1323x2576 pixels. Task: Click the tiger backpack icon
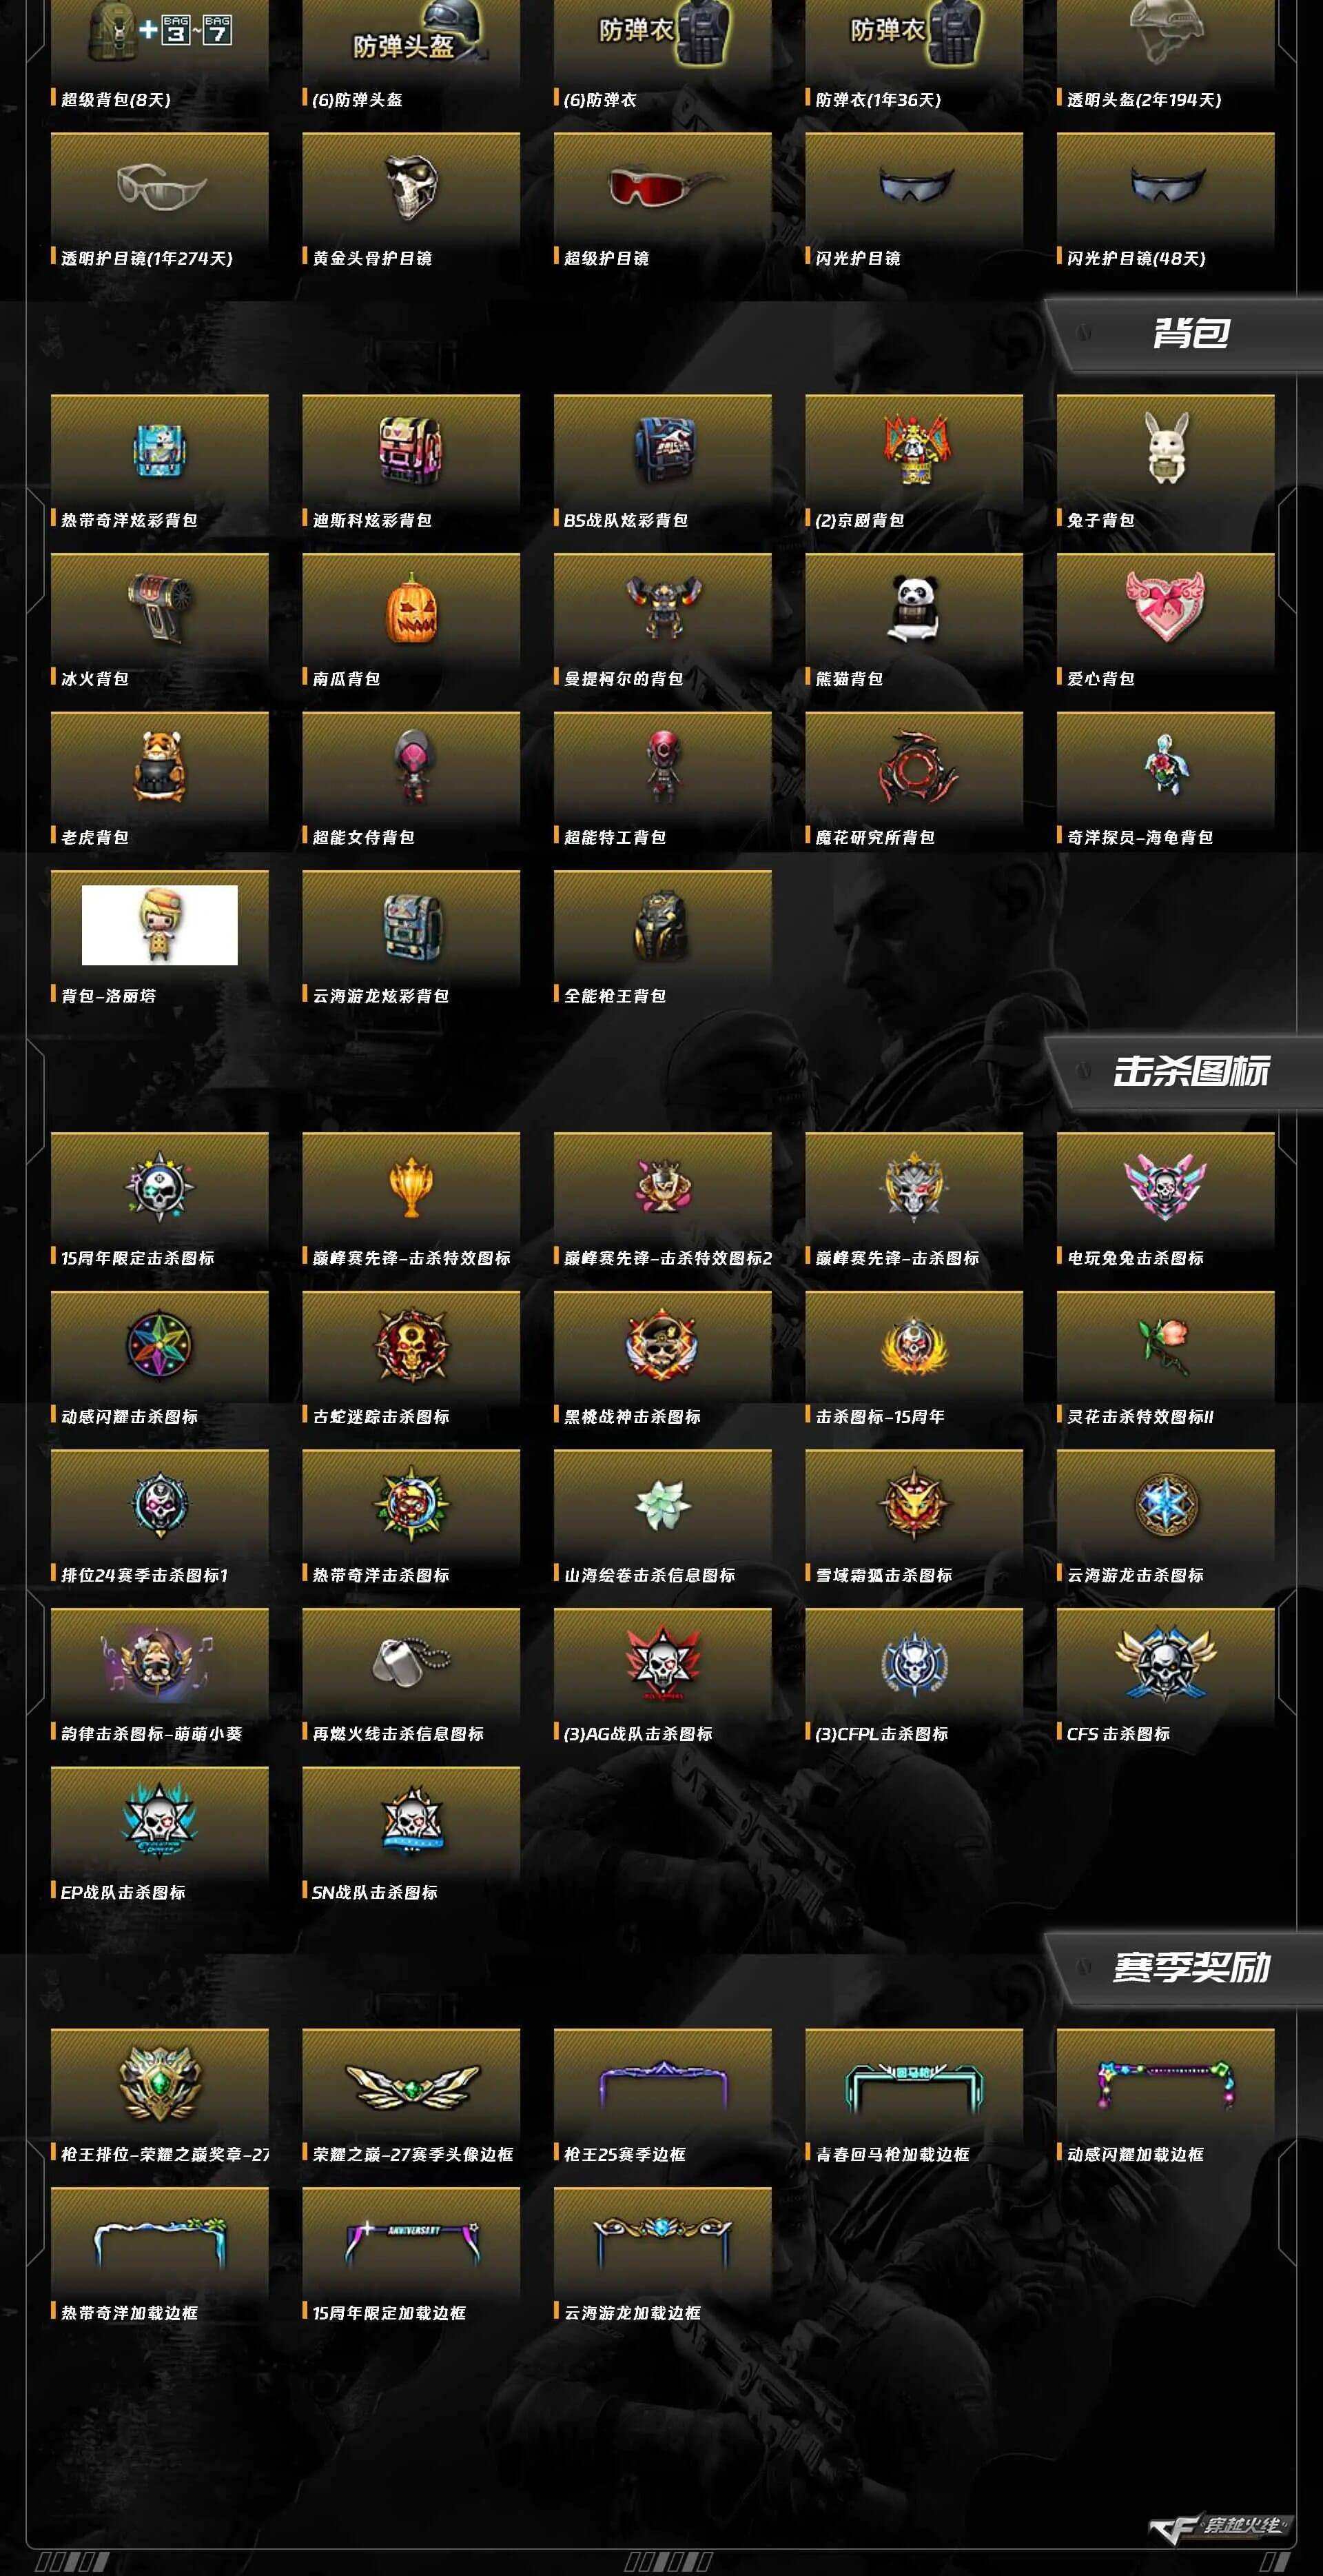tap(160, 766)
